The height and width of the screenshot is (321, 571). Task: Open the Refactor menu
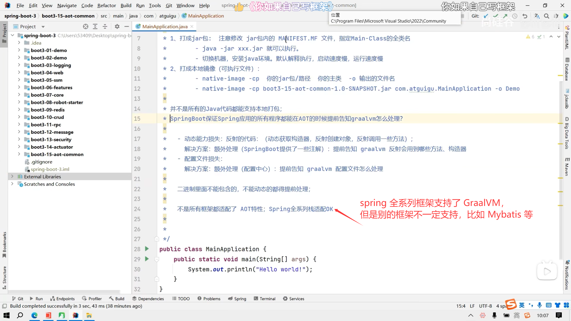pyautogui.click(x=106, y=5)
